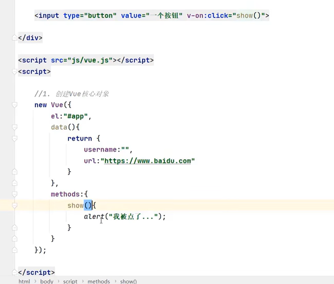Select script in the breadcrumb bar
The width and height of the screenshot is (334, 284).
coord(70,281)
